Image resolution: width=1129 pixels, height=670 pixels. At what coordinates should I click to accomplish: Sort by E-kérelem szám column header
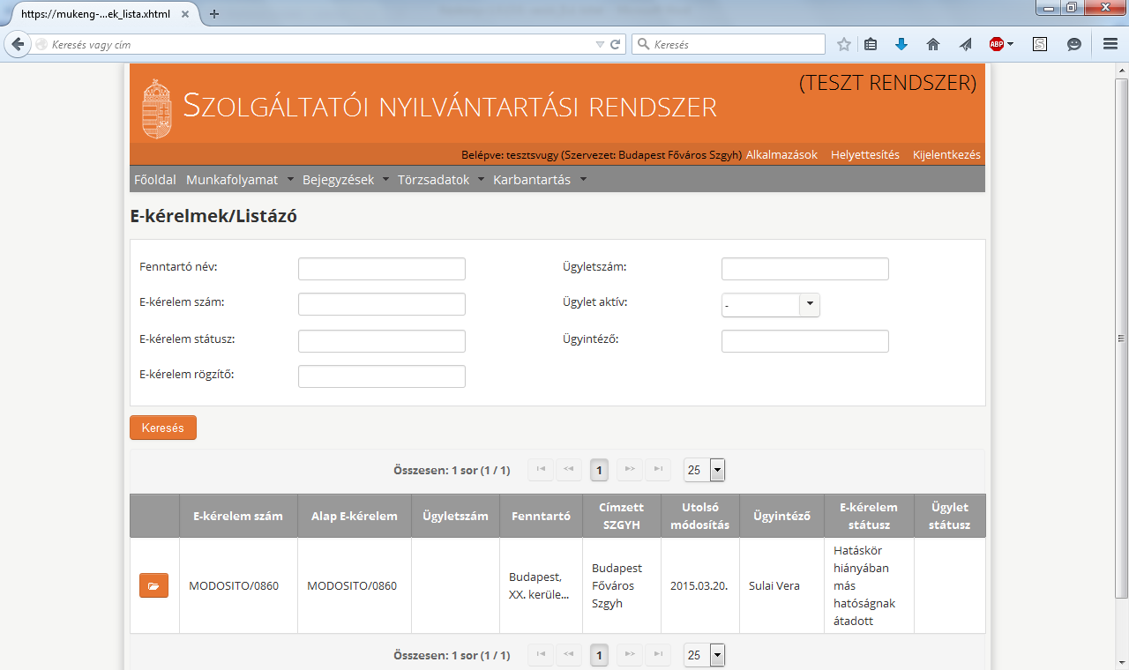238,516
